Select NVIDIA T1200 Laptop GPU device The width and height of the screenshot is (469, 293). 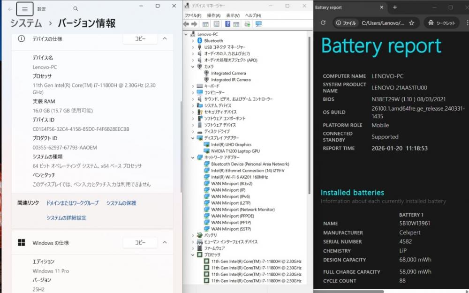[235, 151]
